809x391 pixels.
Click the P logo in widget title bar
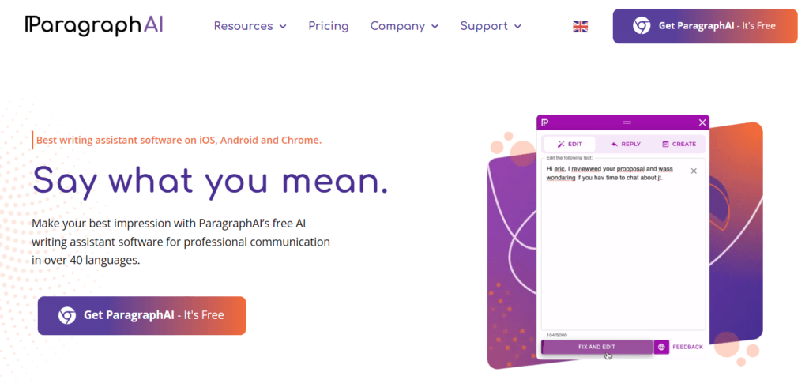tap(545, 122)
